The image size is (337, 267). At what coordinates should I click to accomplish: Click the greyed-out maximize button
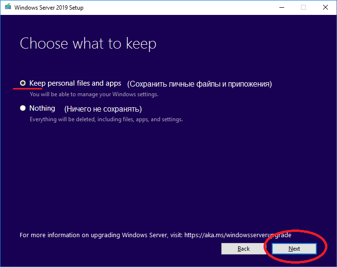pyautogui.click(x=303, y=7)
